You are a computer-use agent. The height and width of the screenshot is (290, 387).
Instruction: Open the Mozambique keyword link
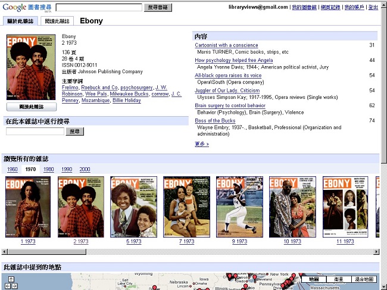point(95,100)
